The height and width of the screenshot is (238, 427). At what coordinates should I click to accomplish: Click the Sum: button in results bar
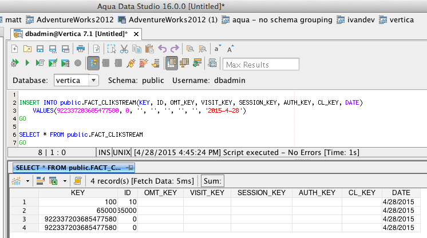tap(212, 181)
